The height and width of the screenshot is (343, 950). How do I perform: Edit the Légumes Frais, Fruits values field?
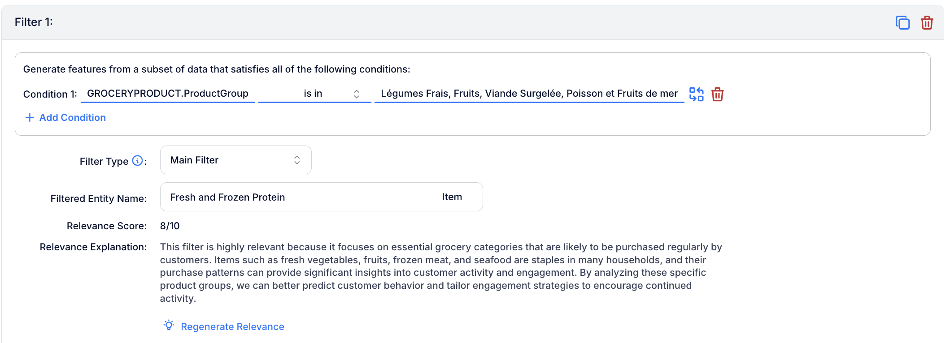[x=529, y=94]
